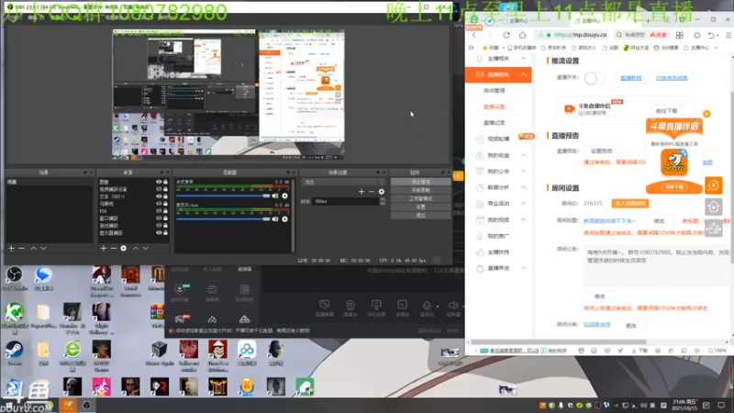
Task: Expand the 数据分析 sidebar section
Action: [x=523, y=187]
